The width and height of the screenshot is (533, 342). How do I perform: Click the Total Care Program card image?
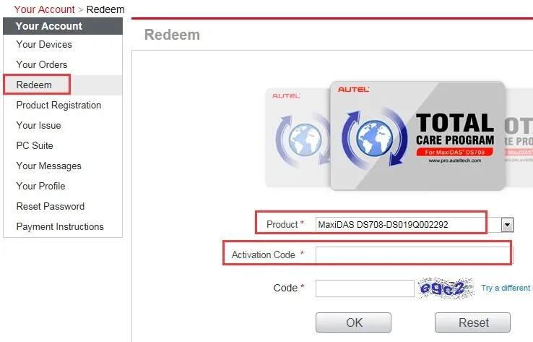(417, 135)
